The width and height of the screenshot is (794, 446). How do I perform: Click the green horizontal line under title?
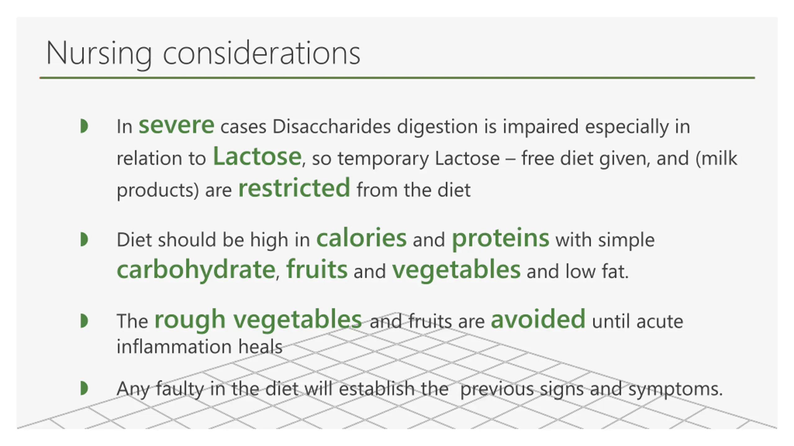pyautogui.click(x=397, y=78)
